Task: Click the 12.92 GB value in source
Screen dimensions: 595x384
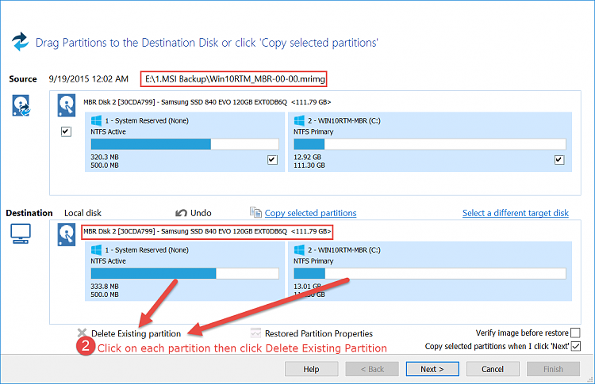Action: click(307, 157)
